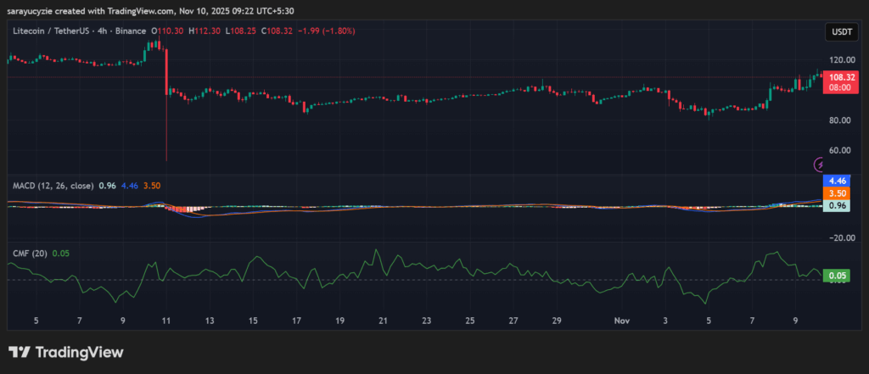The height and width of the screenshot is (374, 869).
Task: Click the Nov marker on time axis
Action: pos(623,321)
